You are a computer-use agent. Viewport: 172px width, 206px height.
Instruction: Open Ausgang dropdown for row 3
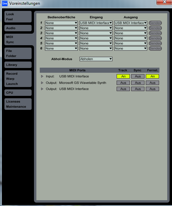pyautogui.click(x=131, y=33)
